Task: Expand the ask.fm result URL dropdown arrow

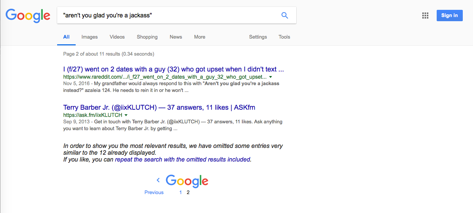Action: click(x=126, y=115)
